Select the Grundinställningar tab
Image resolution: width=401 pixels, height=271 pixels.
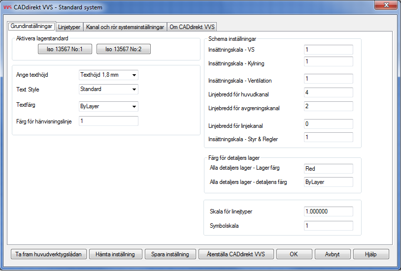click(32, 26)
